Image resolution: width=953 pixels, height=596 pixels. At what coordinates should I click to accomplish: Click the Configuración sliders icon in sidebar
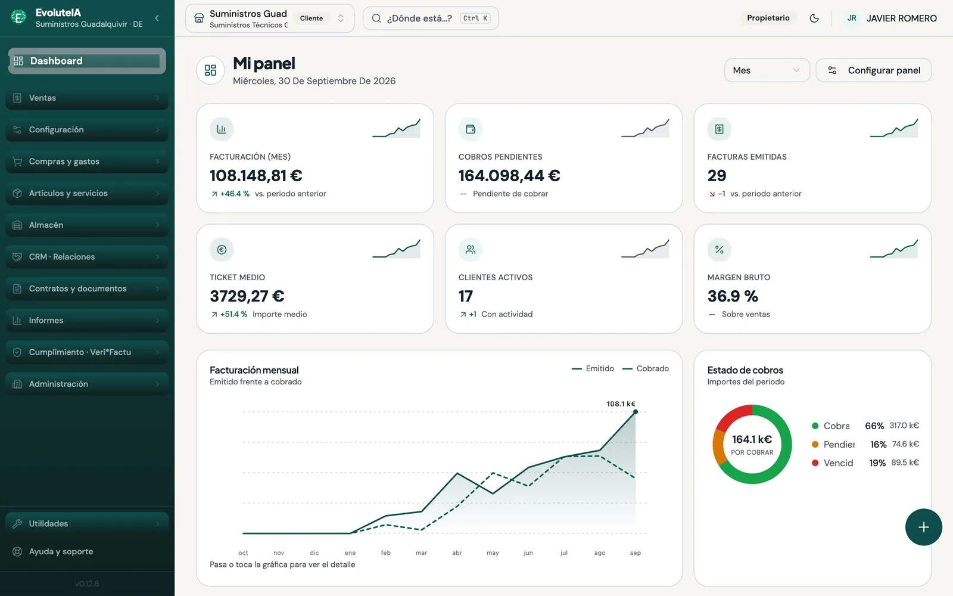[17, 130]
